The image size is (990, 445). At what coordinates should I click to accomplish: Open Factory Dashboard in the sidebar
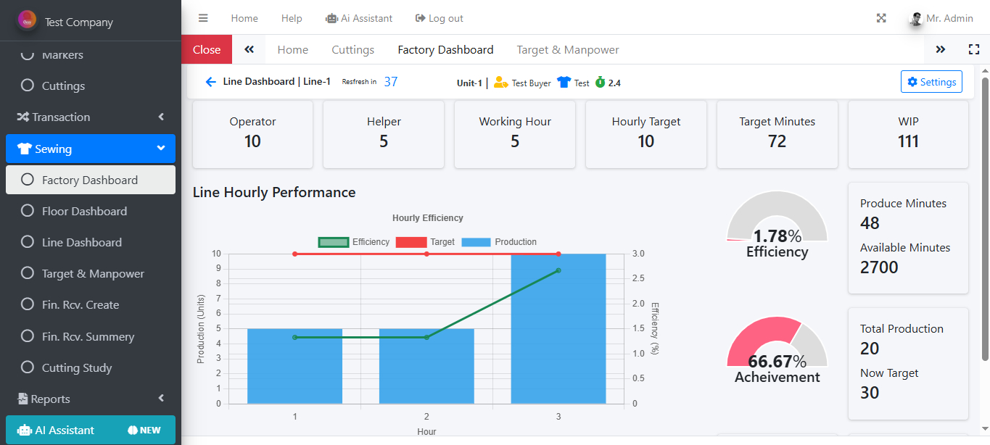tap(91, 180)
